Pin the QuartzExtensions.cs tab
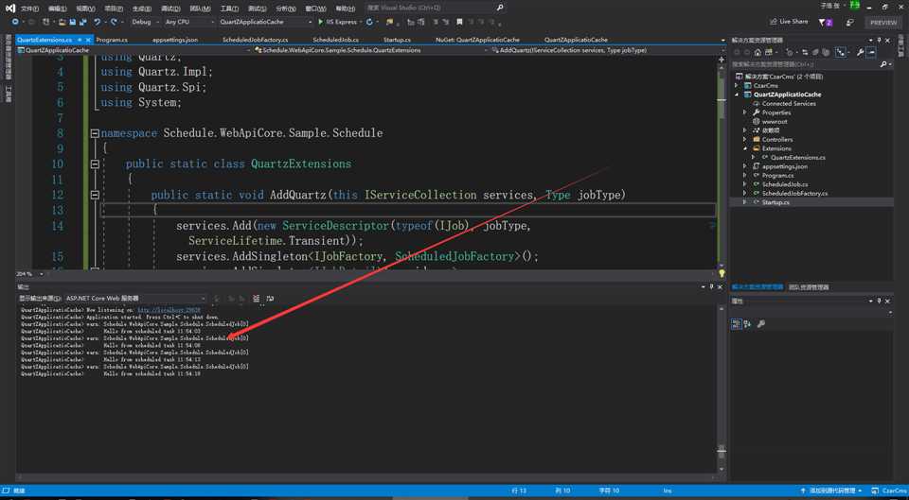909x500 pixels. point(79,40)
